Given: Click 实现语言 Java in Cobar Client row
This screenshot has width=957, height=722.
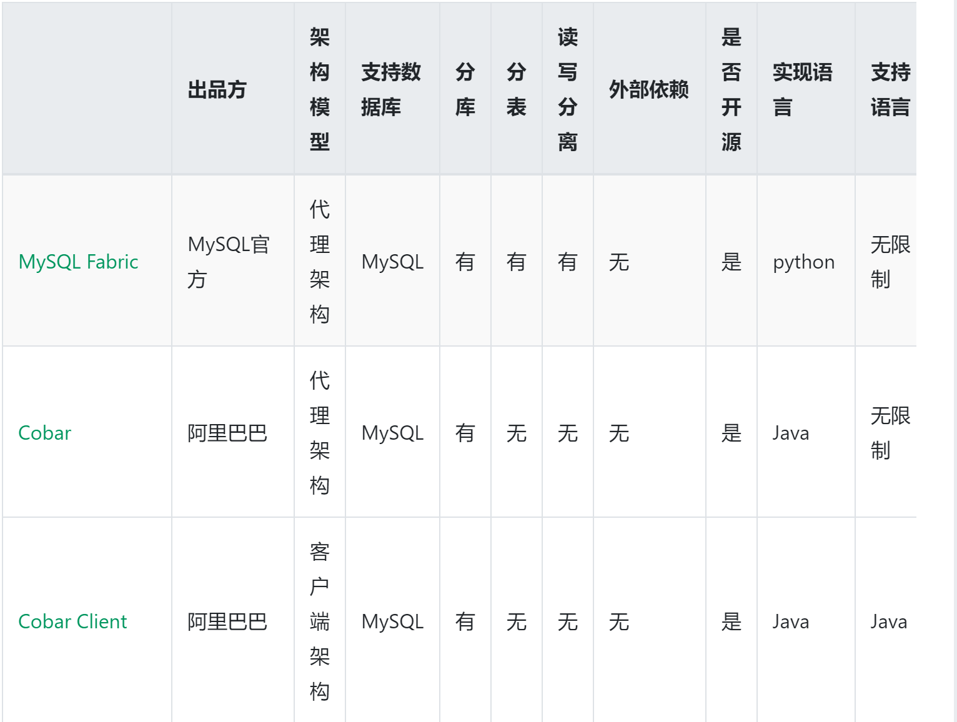Looking at the screenshot, I should point(791,621).
